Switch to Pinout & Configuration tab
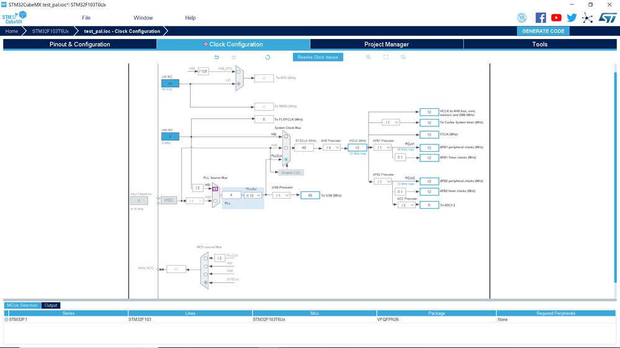620x348 pixels. (80, 44)
